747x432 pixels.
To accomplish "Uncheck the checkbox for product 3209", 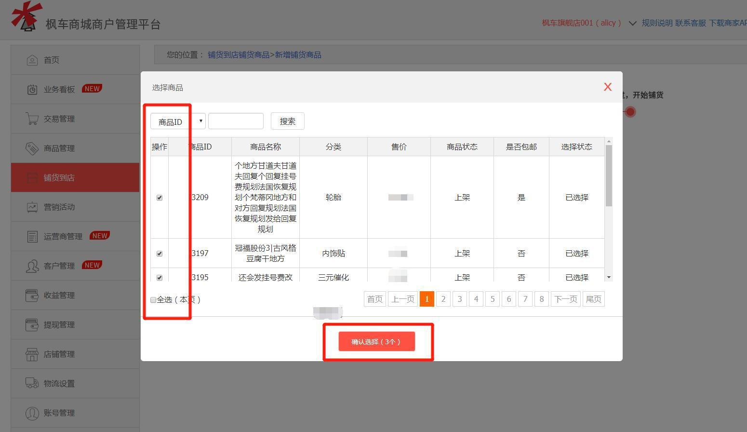I will click(160, 198).
